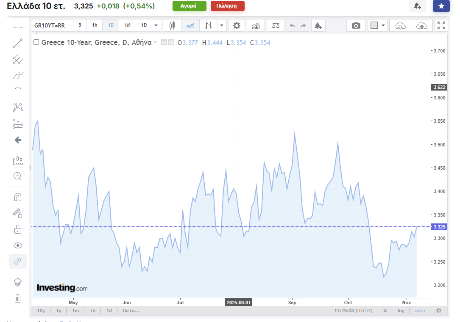Activate the magnet snap mode
This screenshot has height=322, width=460.
[18, 197]
